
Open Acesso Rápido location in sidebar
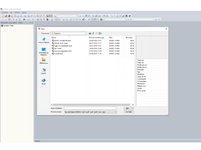click(x=44, y=40)
